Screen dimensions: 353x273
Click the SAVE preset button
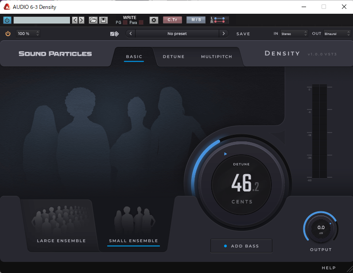tap(243, 34)
